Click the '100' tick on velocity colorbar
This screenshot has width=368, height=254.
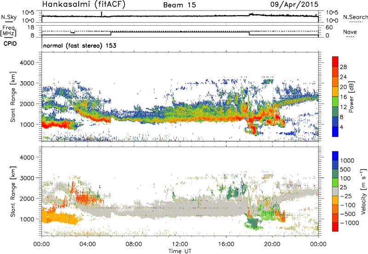click(345, 178)
